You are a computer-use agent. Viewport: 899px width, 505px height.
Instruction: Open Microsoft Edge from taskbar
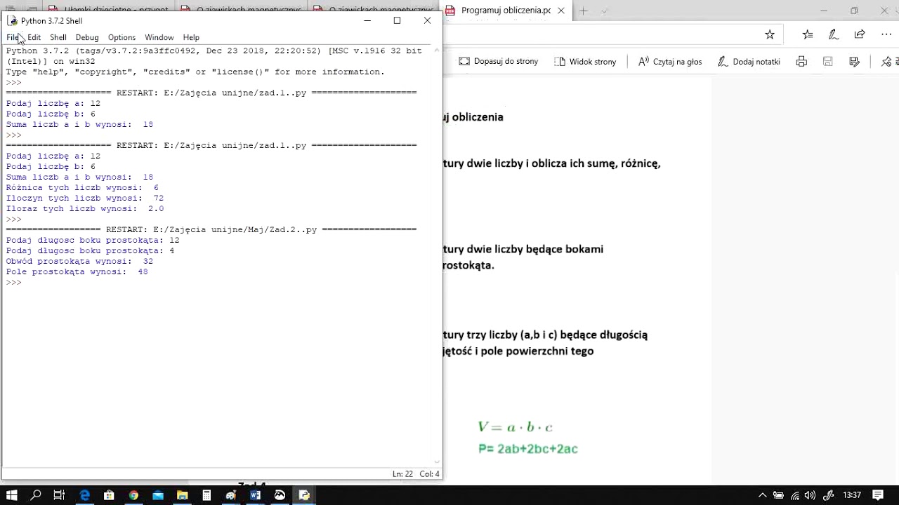(85, 495)
